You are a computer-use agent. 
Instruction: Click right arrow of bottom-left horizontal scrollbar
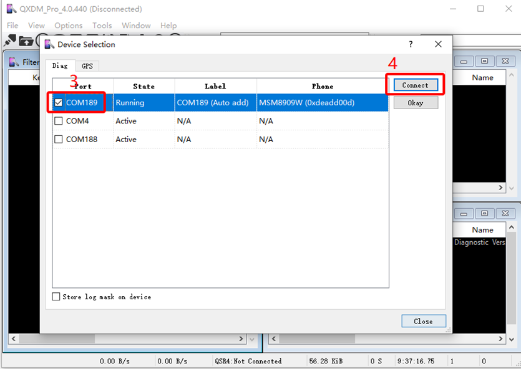click(241, 339)
